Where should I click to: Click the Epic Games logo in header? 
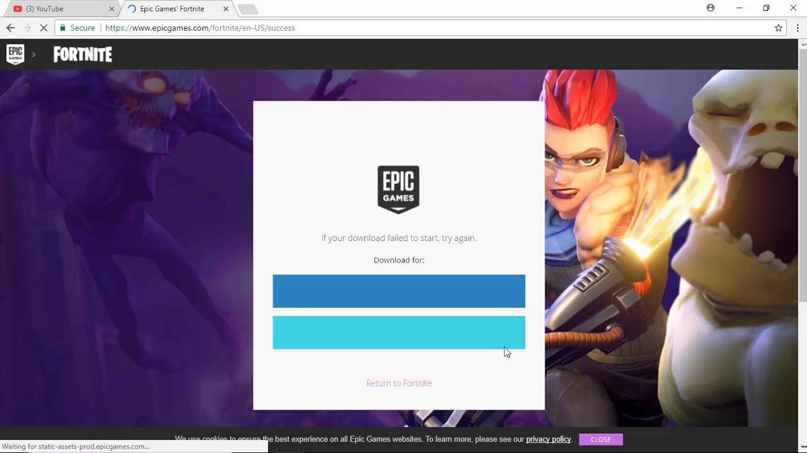click(x=15, y=54)
